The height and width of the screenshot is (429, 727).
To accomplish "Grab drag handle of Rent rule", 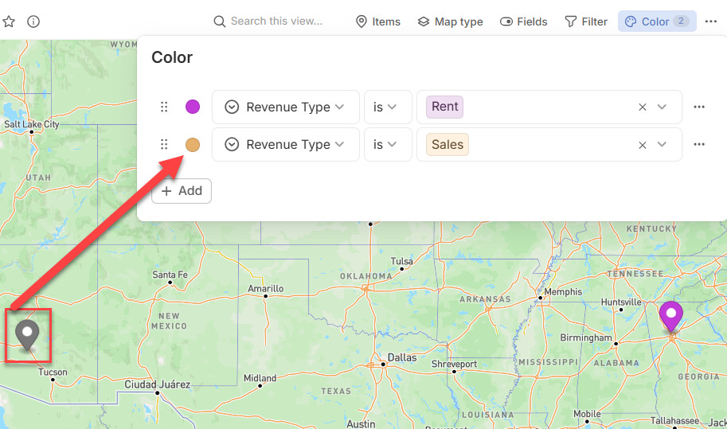I will pos(164,107).
